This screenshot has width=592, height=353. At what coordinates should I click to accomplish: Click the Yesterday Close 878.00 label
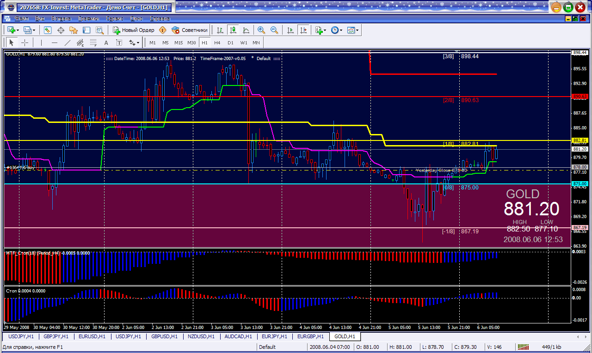point(442,170)
